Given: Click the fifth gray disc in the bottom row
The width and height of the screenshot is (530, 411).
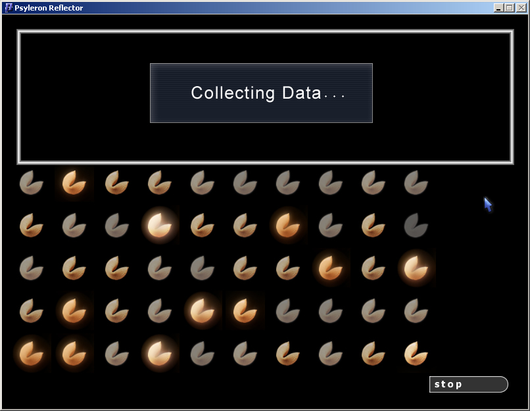Looking at the screenshot, I should pos(203,354).
